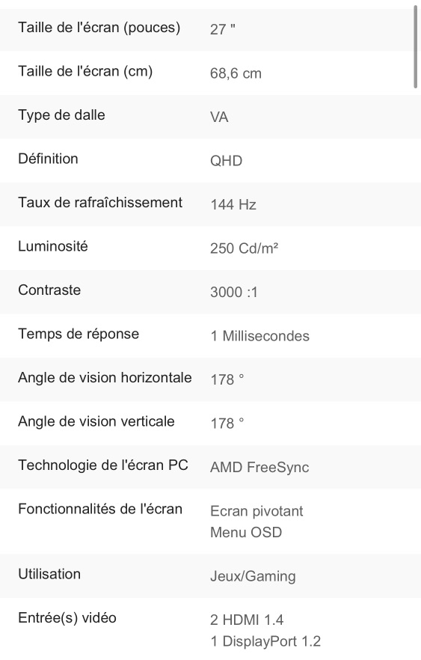Select the 'Menu OSD' feature text
421x660 pixels.
pos(246,533)
